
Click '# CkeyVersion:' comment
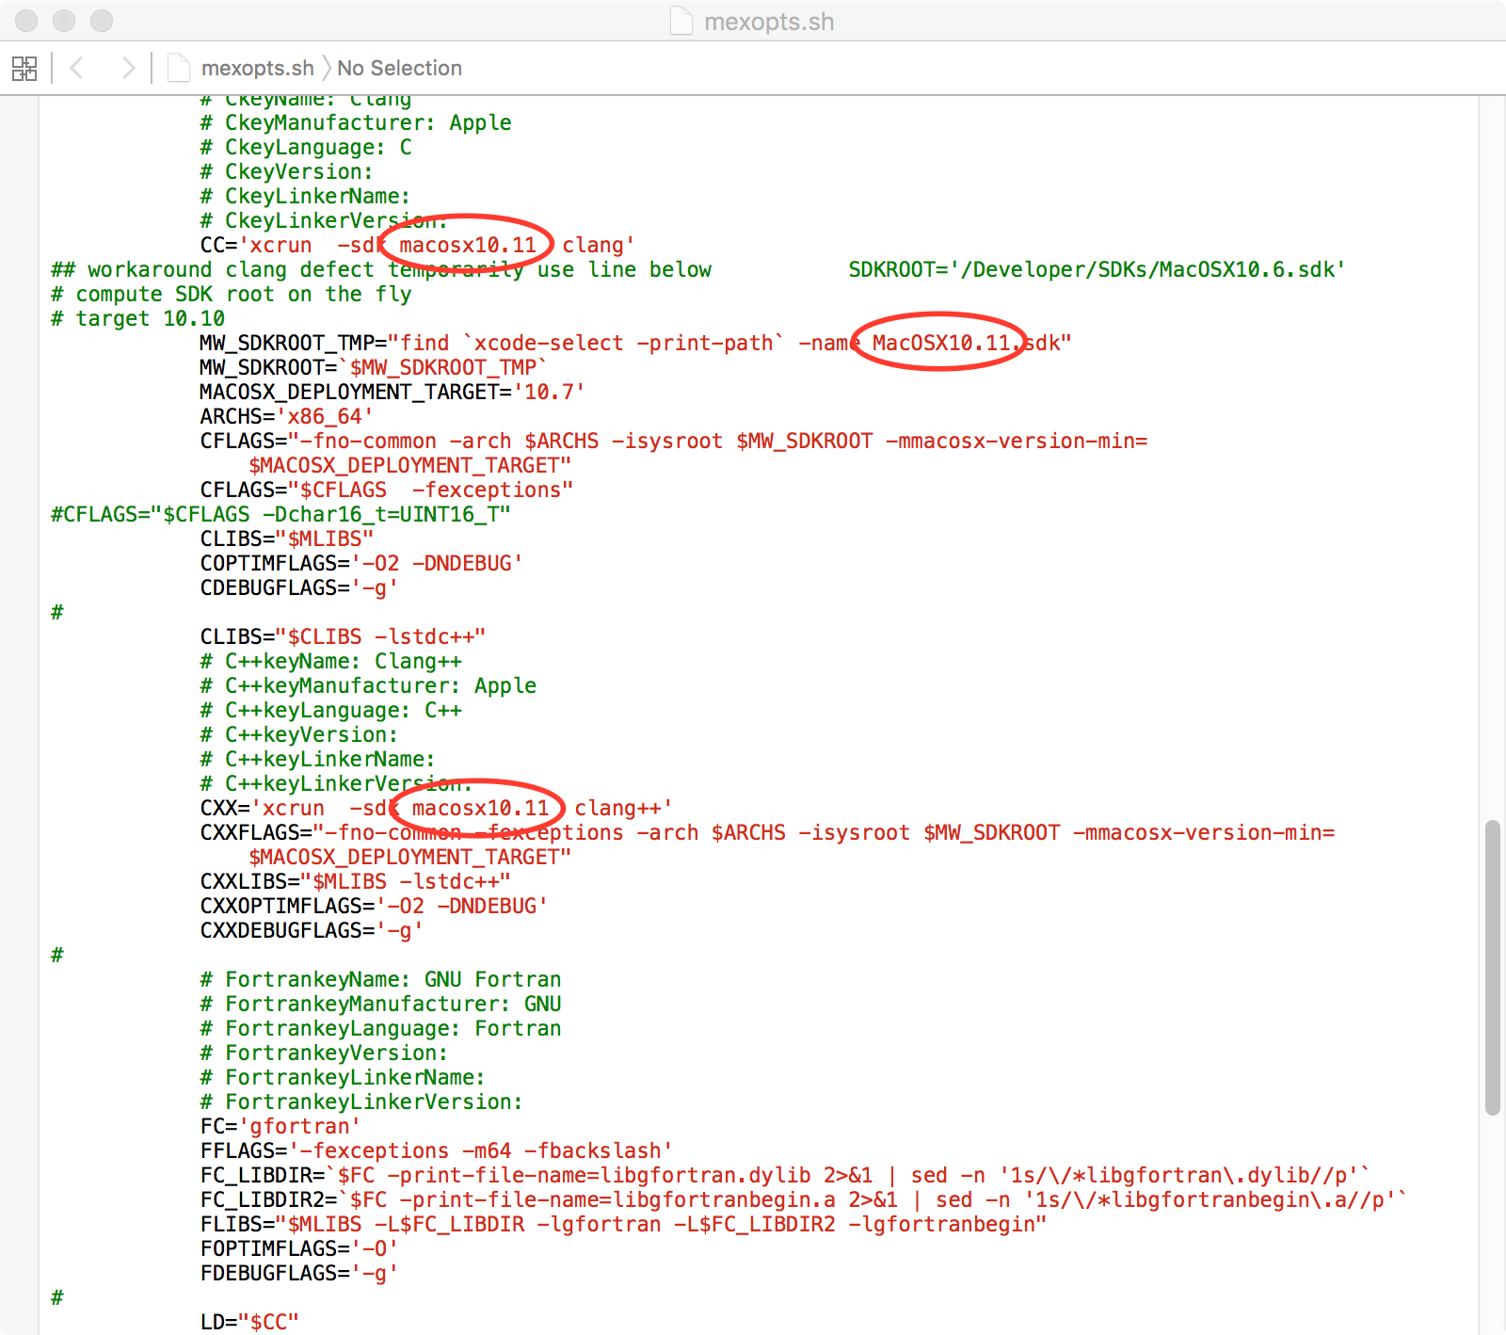tap(286, 171)
